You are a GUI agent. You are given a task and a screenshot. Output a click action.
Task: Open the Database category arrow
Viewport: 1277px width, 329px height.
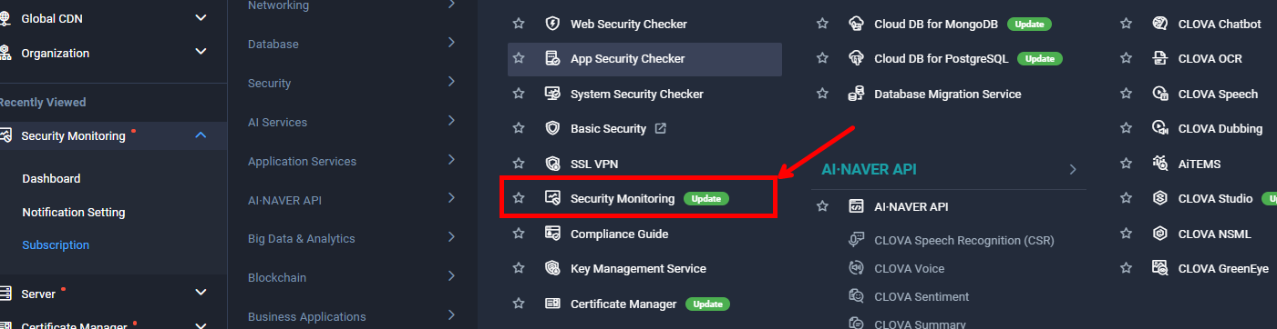pyautogui.click(x=451, y=43)
